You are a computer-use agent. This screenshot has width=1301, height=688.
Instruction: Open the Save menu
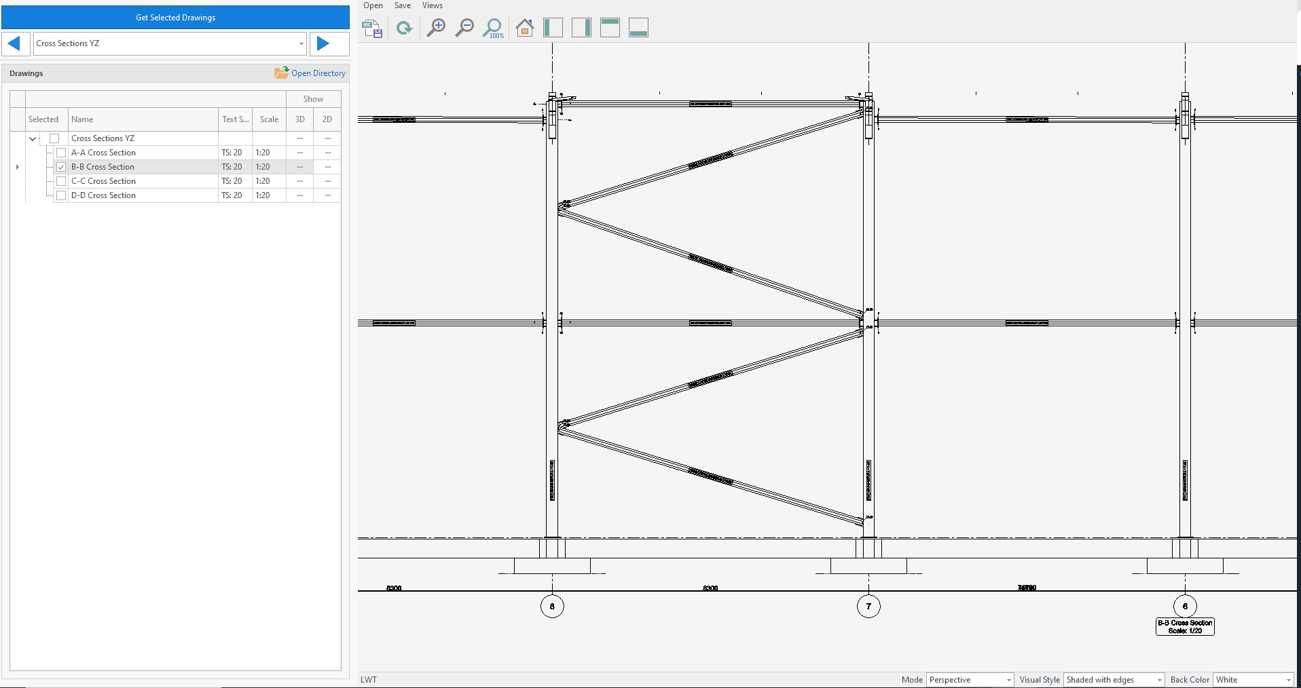point(403,5)
